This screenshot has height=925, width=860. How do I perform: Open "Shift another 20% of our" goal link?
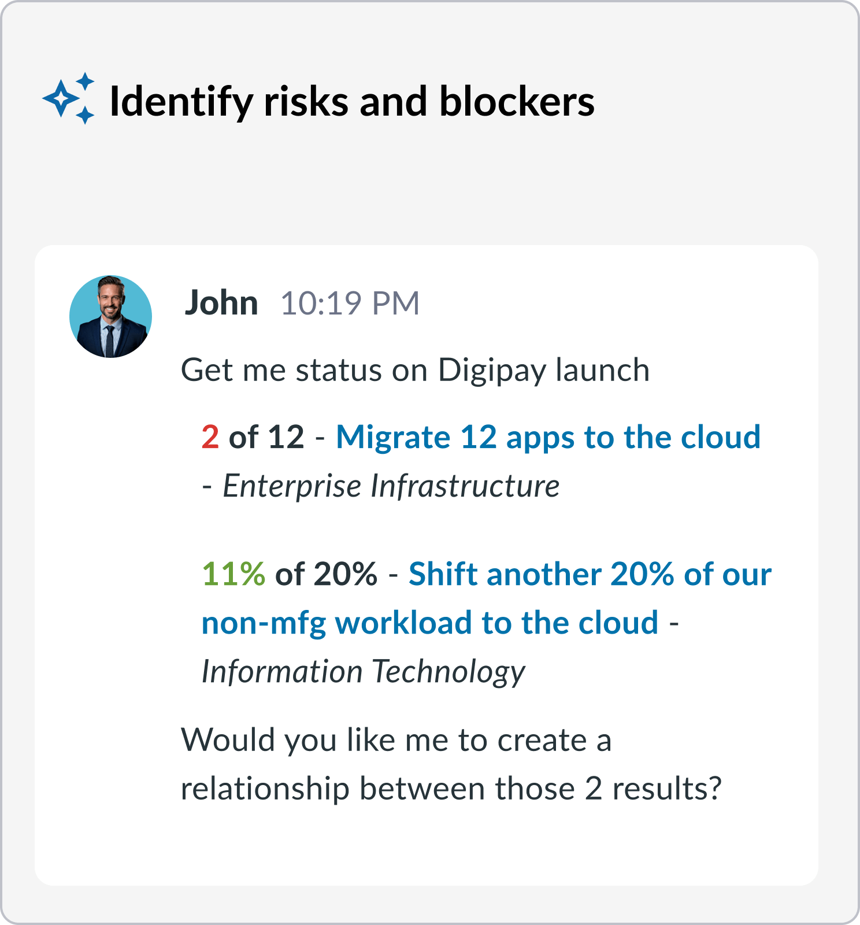(x=590, y=574)
